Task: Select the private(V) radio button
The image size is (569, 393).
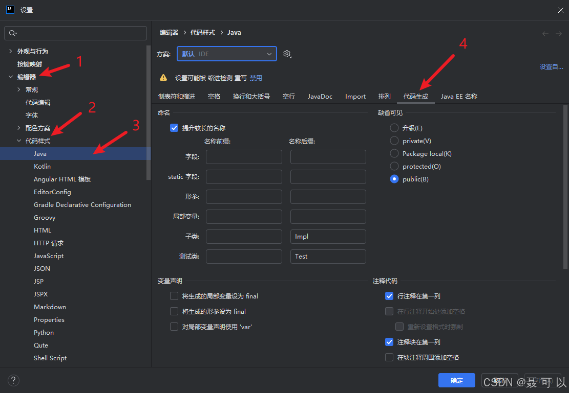Action: click(394, 141)
